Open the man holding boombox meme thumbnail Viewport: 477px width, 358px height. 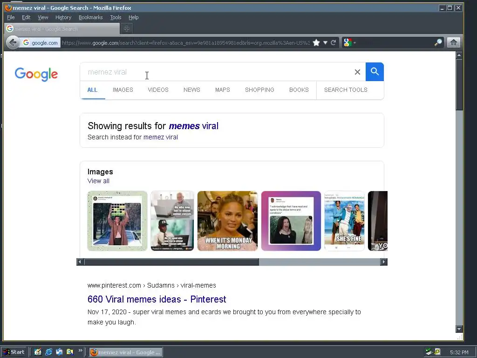point(117,221)
